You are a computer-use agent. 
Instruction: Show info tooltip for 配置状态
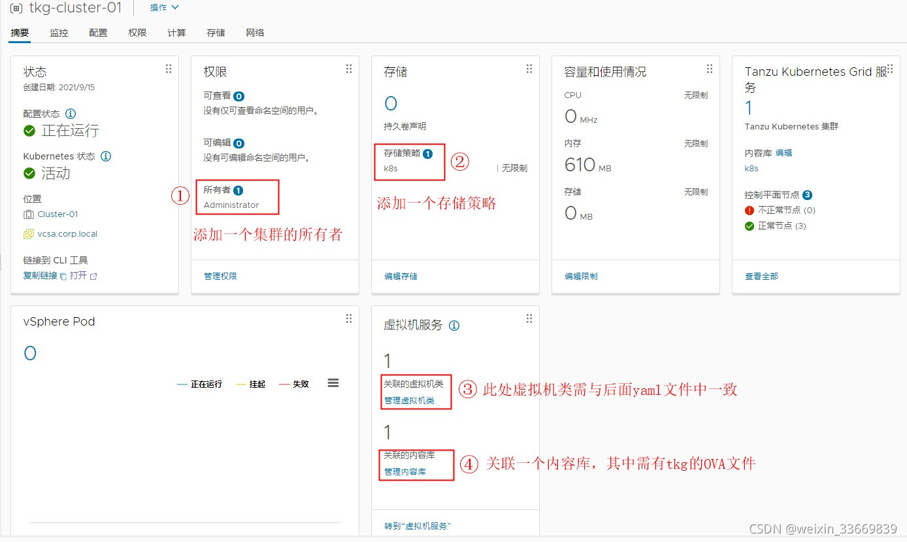click(x=71, y=114)
